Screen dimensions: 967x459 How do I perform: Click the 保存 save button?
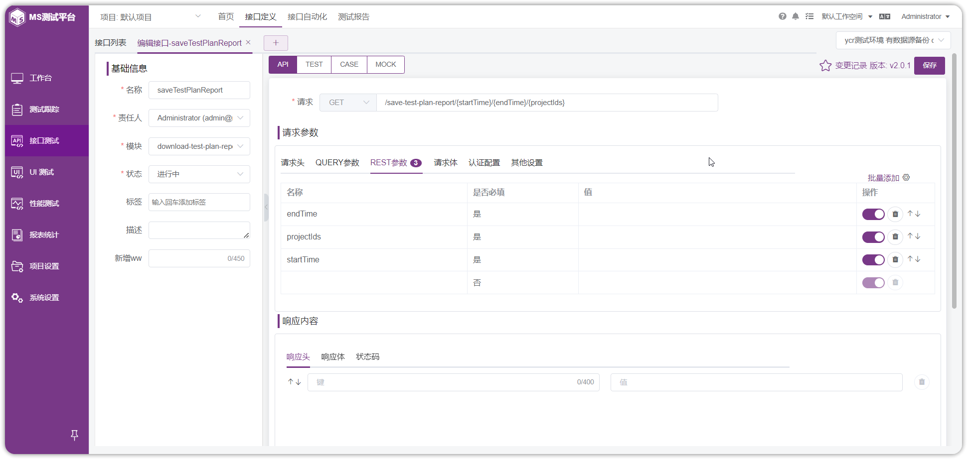[930, 65]
